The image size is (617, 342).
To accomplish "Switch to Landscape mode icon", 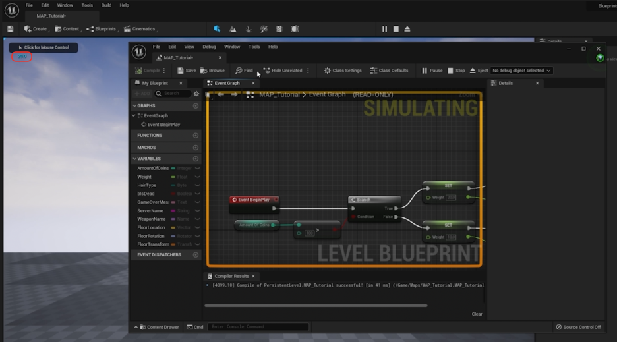I will pyautogui.click(x=233, y=29).
